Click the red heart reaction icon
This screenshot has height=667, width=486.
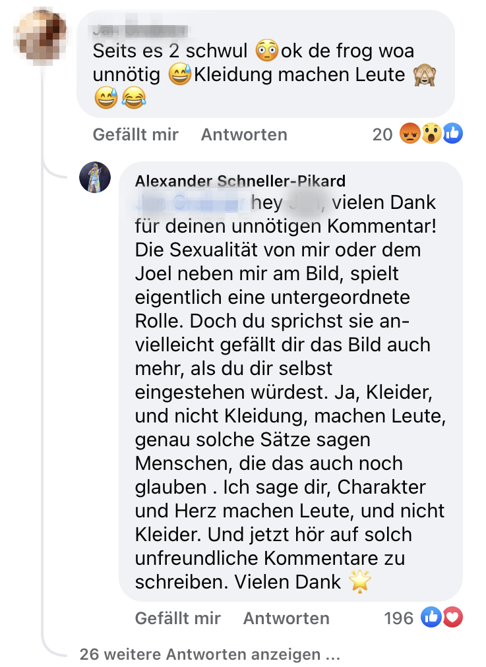(x=452, y=618)
